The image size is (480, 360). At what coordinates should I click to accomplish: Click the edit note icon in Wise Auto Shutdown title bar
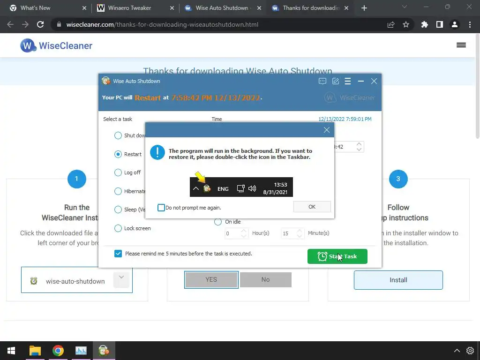click(x=336, y=81)
